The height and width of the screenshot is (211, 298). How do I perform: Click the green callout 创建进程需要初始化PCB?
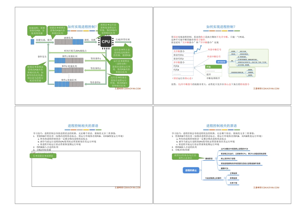pyautogui.click(x=37, y=30)
